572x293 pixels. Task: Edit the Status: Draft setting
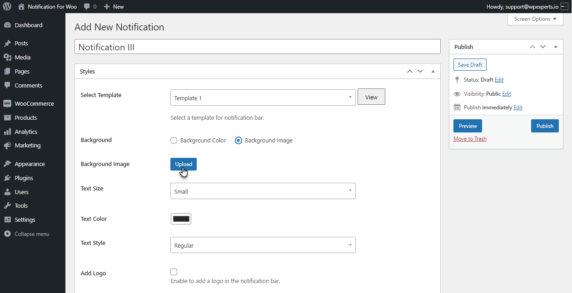[499, 80]
